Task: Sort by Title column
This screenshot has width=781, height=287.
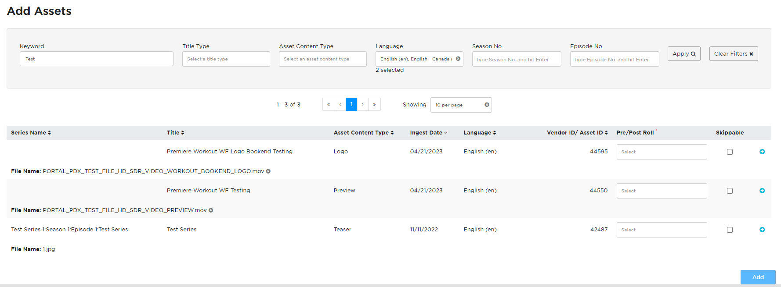Action: pyautogui.click(x=176, y=133)
